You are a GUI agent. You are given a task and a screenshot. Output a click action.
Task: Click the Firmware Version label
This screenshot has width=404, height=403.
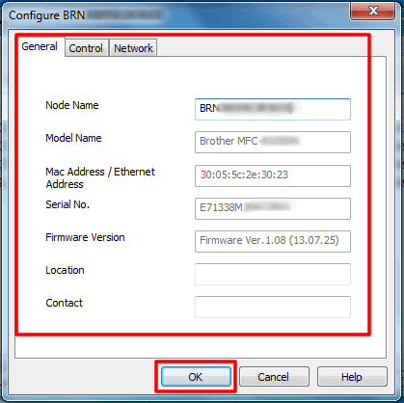(85, 237)
